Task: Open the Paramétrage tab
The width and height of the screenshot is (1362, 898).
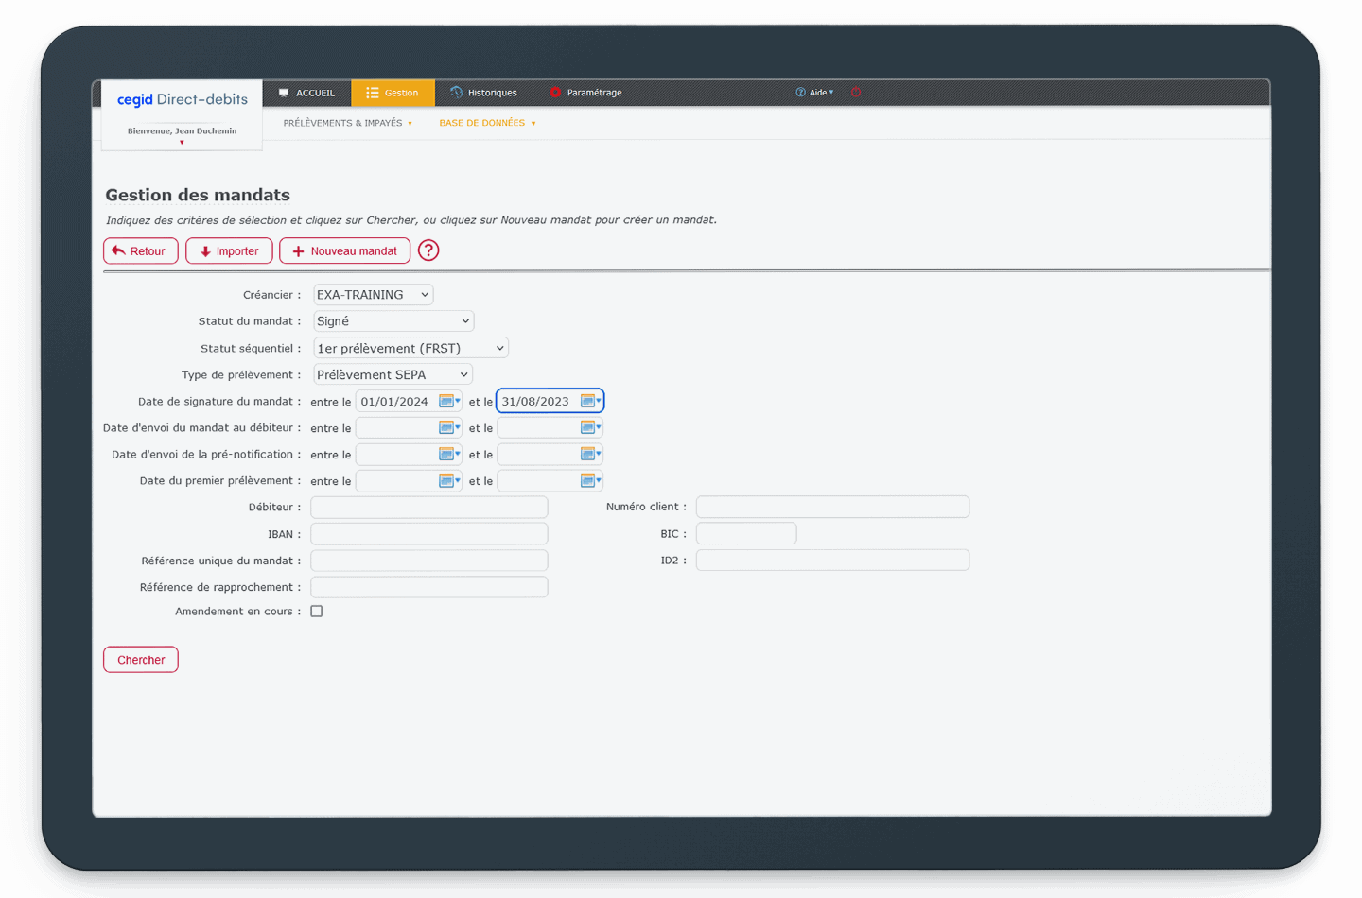Action: [x=585, y=93]
